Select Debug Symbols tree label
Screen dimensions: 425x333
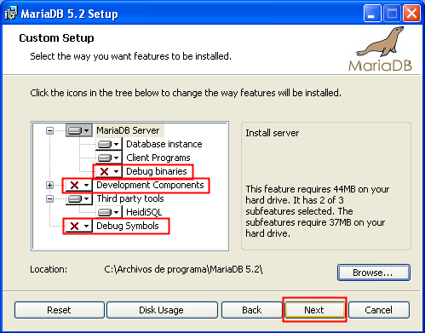[x=128, y=226]
